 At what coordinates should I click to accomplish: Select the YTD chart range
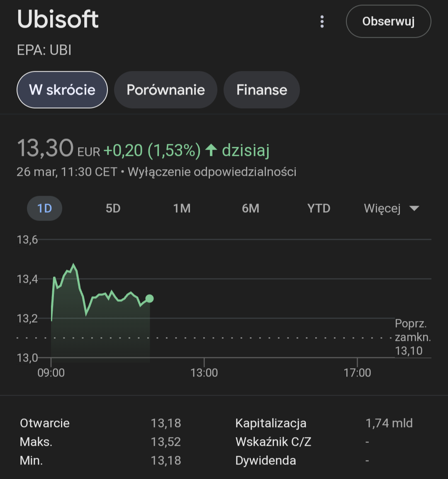(319, 208)
